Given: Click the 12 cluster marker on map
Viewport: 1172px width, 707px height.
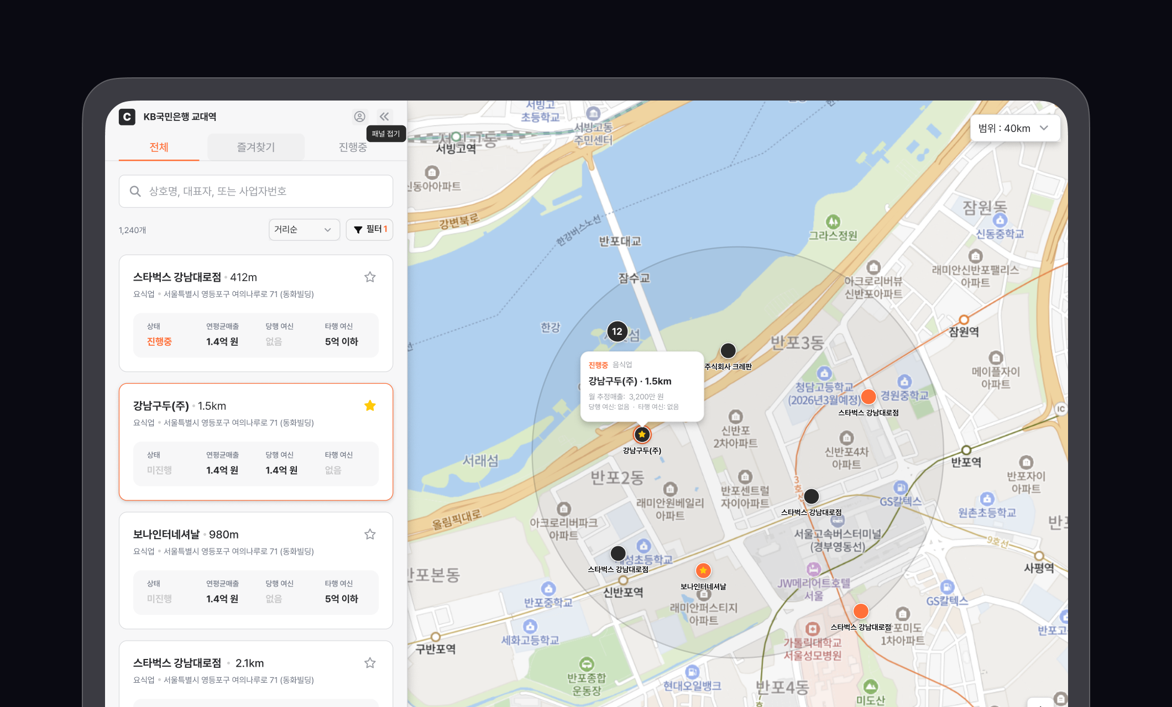Looking at the screenshot, I should click(617, 331).
